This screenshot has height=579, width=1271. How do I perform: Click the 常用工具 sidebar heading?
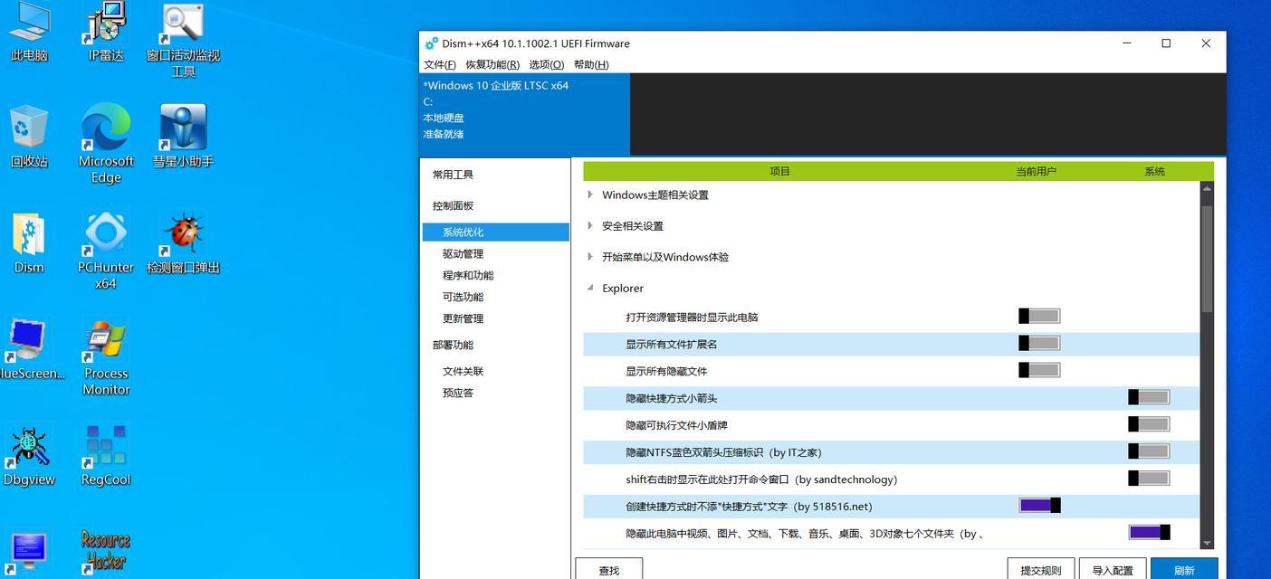tap(453, 175)
